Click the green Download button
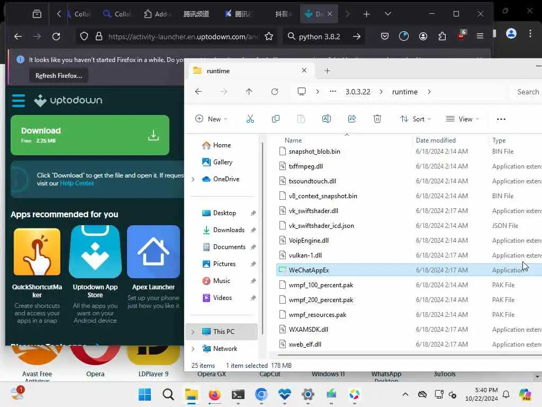This screenshot has height=407, width=542. 90,135
